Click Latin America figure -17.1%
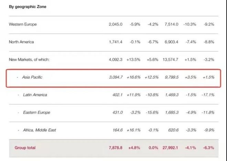 coord(208,95)
